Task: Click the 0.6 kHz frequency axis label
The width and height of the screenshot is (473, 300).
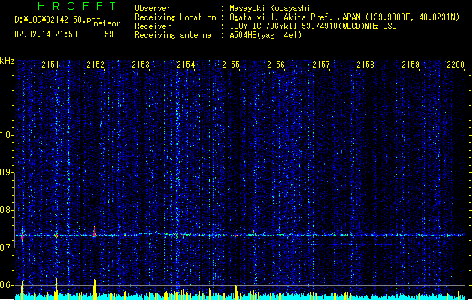Action: click(x=7, y=285)
